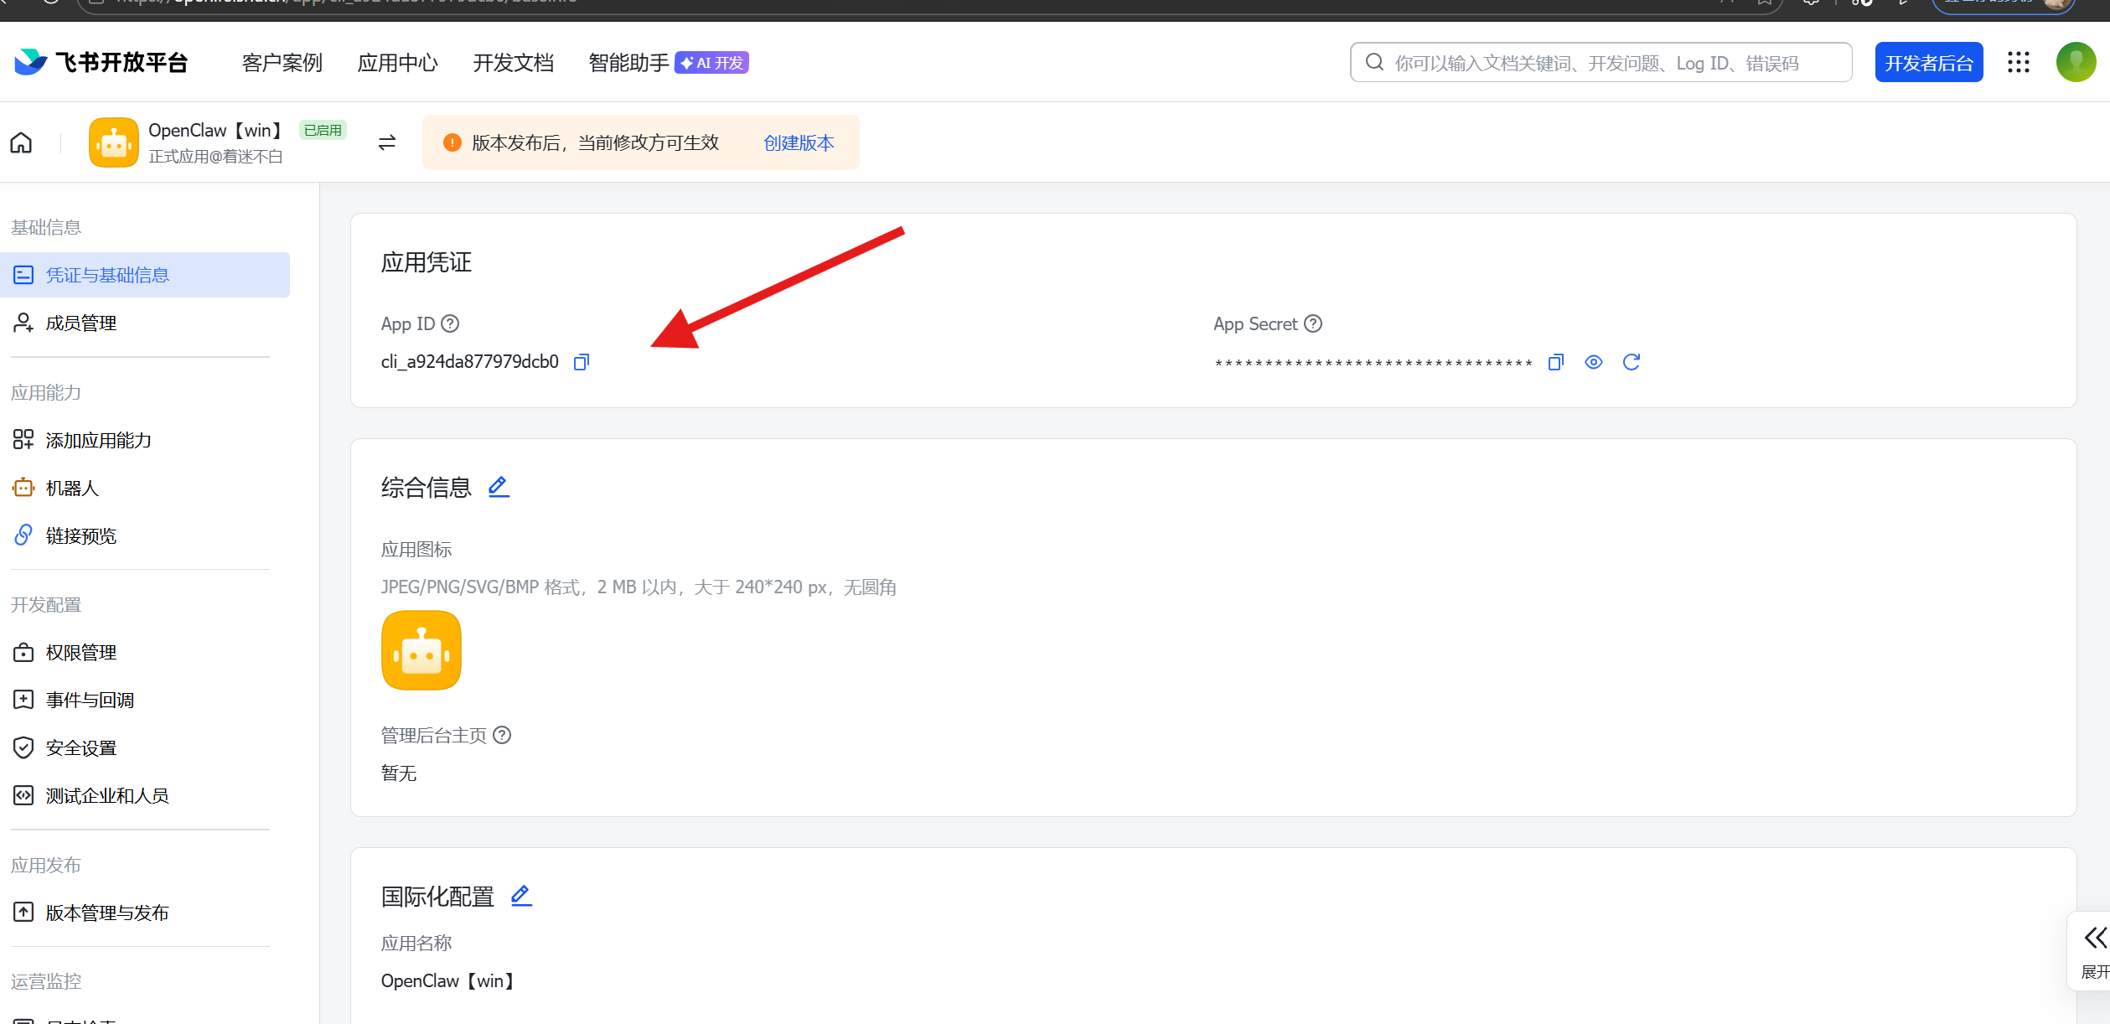Show App ID help tooltip

450,324
